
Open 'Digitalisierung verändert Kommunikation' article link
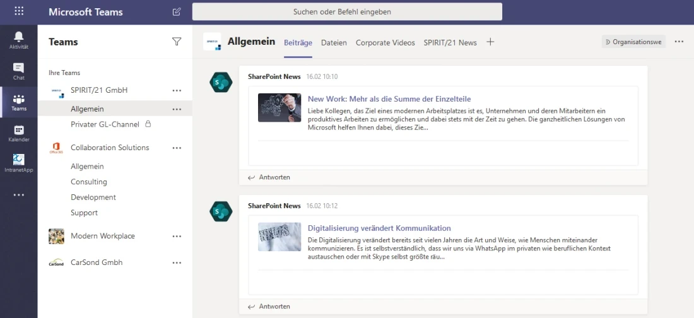click(379, 228)
